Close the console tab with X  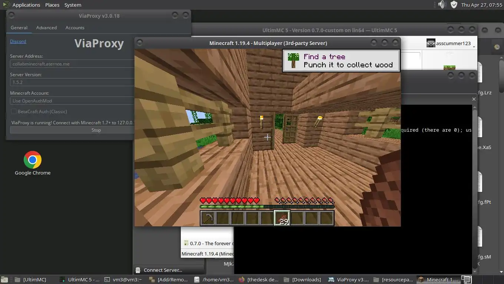pos(474,99)
